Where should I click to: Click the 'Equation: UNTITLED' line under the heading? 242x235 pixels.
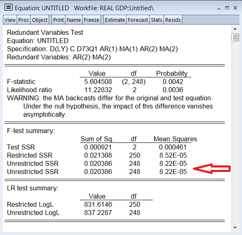click(x=38, y=41)
